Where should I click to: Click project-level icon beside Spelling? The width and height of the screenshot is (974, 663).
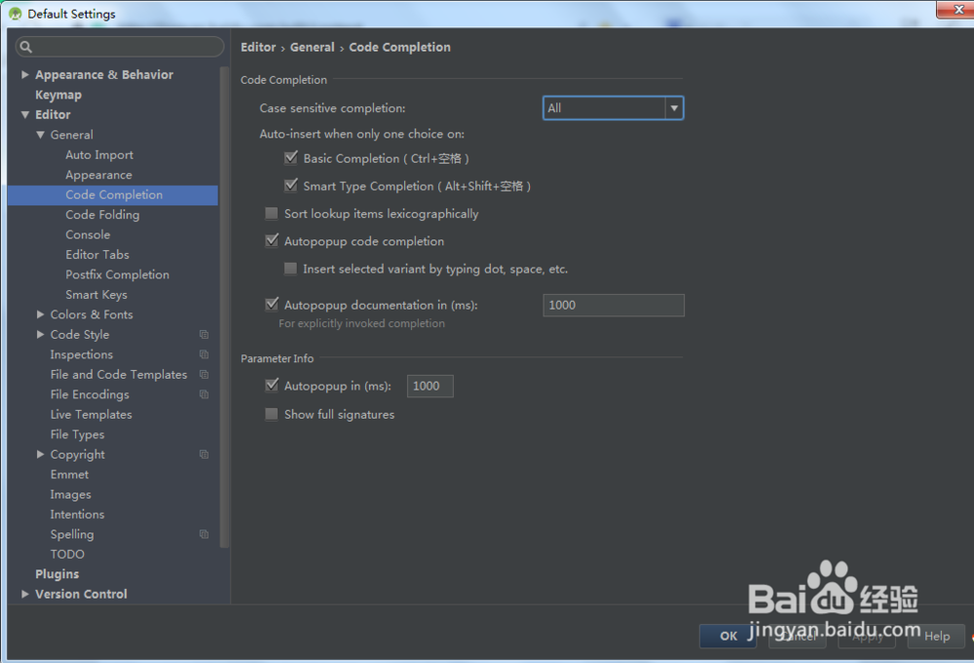tap(204, 534)
